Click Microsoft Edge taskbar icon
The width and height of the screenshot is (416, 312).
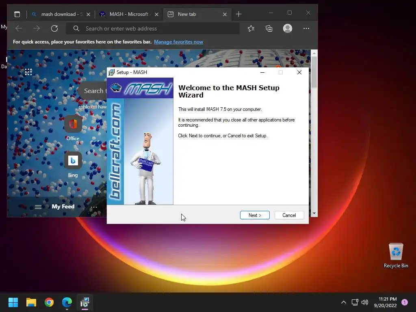pyautogui.click(x=67, y=302)
